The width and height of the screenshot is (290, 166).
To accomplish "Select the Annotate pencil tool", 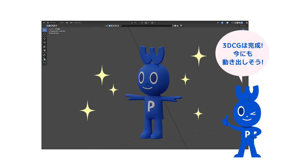I will pyautogui.click(x=45, y=55).
